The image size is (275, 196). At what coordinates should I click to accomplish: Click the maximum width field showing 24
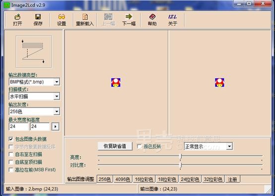[x=18, y=126]
